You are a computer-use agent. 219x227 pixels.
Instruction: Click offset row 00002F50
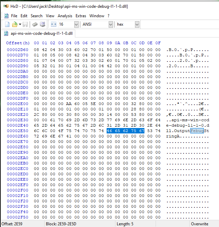pos(18,217)
